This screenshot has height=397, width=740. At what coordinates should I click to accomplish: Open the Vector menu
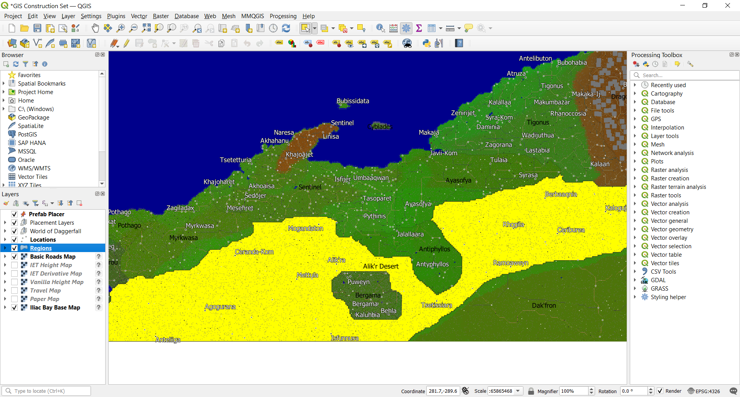click(139, 16)
